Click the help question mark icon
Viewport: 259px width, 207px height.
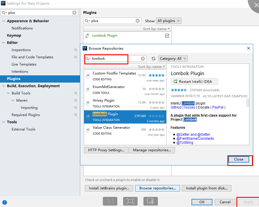coord(5,202)
